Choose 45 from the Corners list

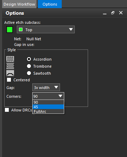pyautogui.click(x=48, y=107)
